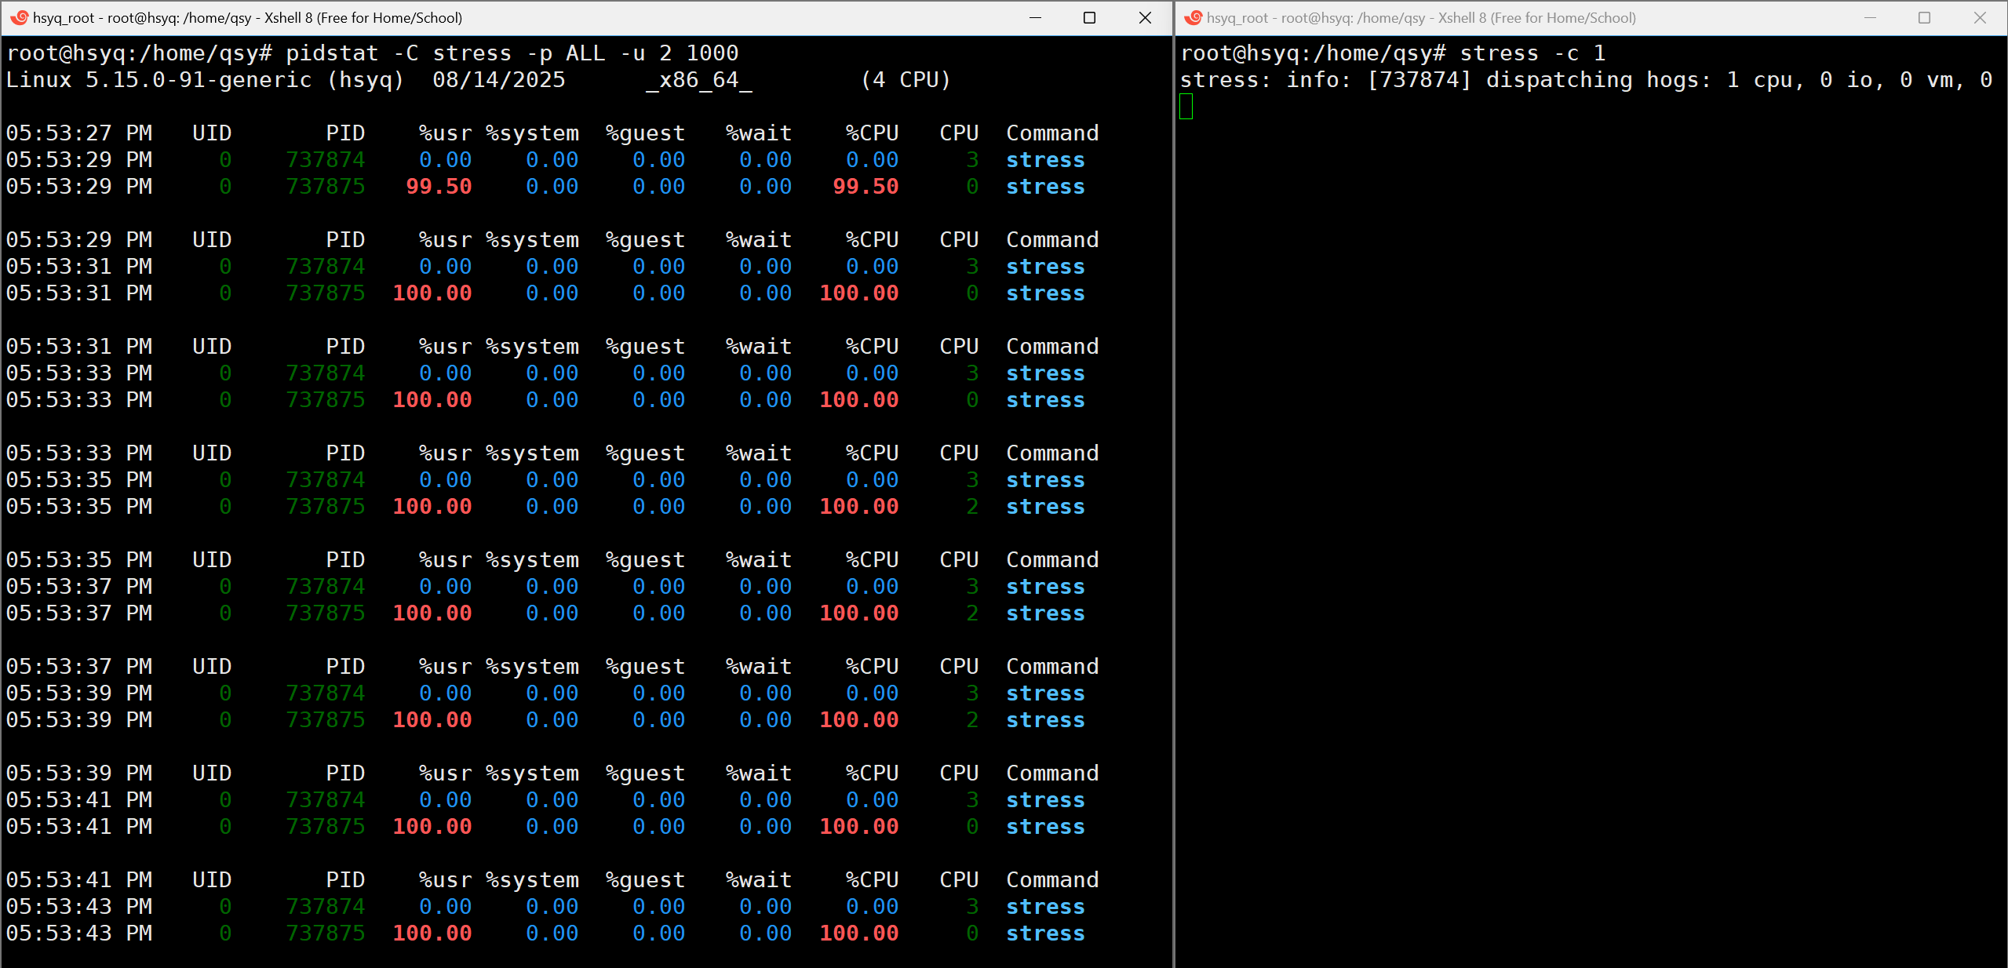Click the 99.50 %usr value at 05:53:29
The height and width of the screenshot is (968, 2008).
[439, 187]
